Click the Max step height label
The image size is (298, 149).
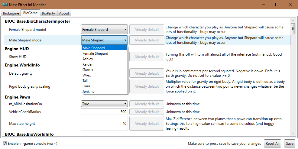[22, 124]
